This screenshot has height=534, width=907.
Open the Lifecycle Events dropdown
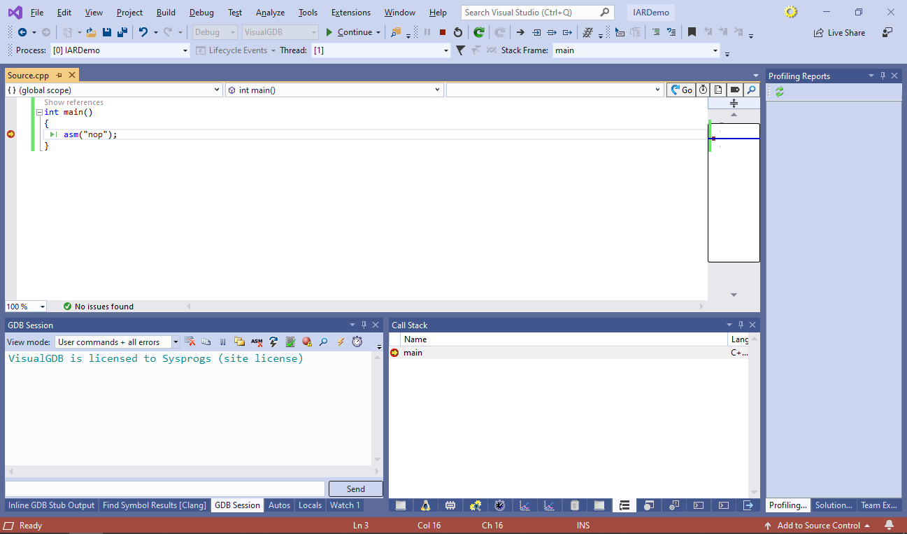(235, 50)
